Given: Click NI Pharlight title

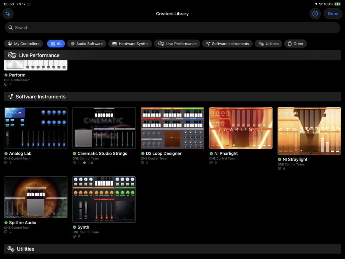Looking at the screenshot, I should [x=226, y=153].
